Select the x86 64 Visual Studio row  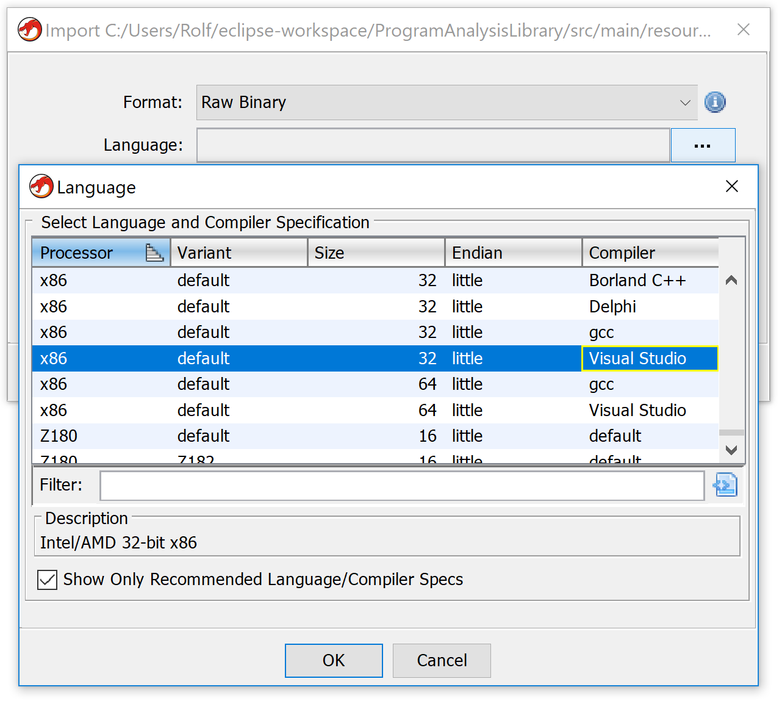(x=375, y=411)
